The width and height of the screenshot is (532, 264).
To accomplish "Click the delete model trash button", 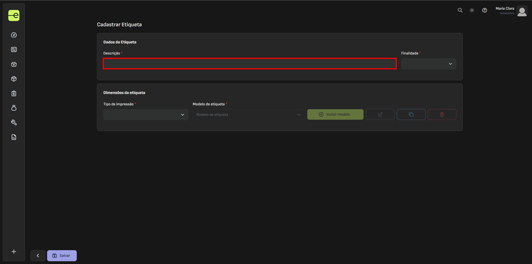I will tap(442, 114).
